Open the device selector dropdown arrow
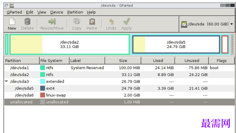This screenshot has width=236, height=133. point(232,24)
